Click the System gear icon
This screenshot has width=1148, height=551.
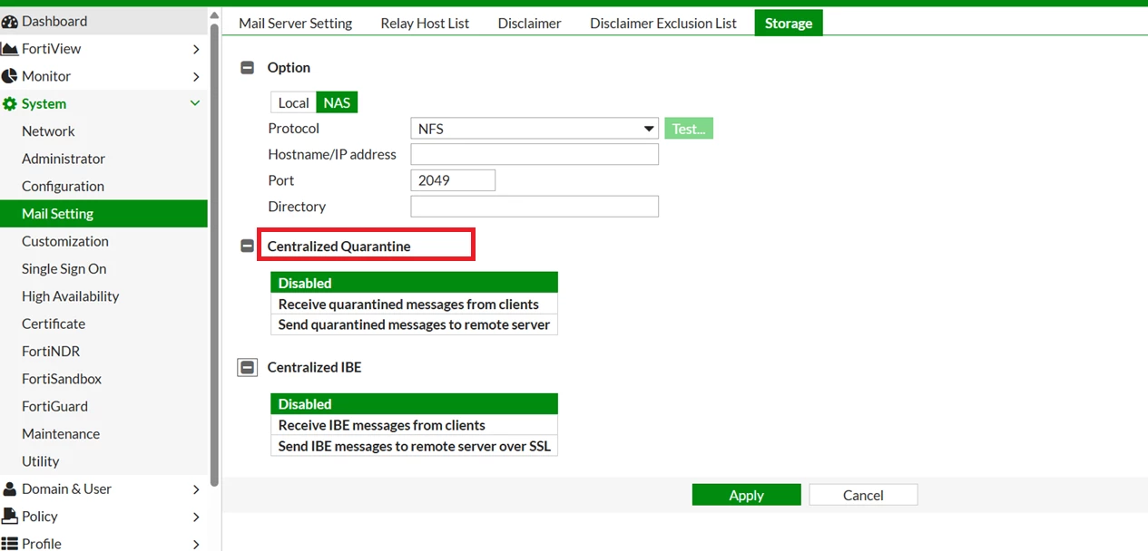(10, 103)
